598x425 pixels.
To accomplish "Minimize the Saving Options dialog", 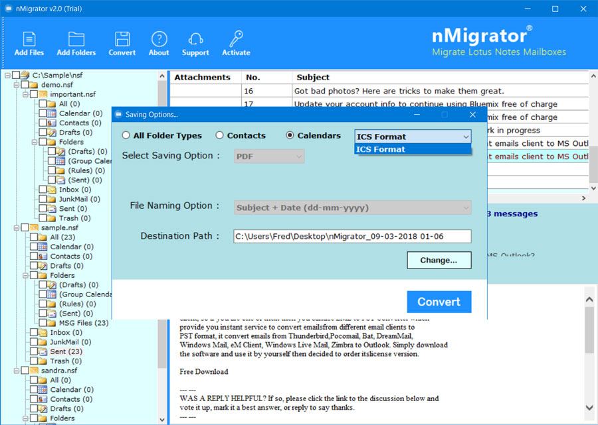I will pyautogui.click(x=417, y=115).
